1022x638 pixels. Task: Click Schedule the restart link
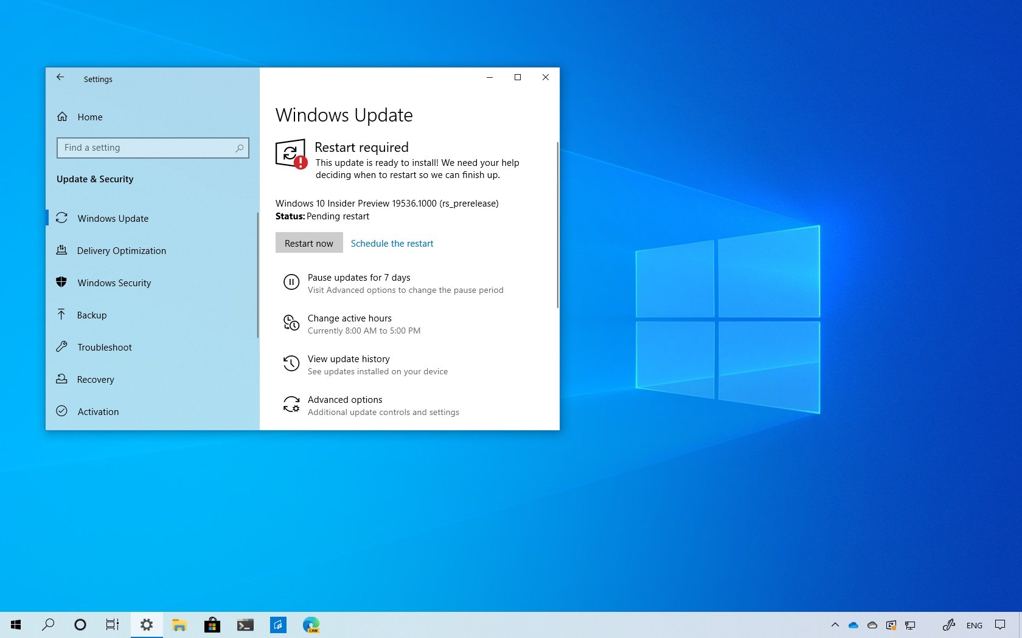(392, 243)
